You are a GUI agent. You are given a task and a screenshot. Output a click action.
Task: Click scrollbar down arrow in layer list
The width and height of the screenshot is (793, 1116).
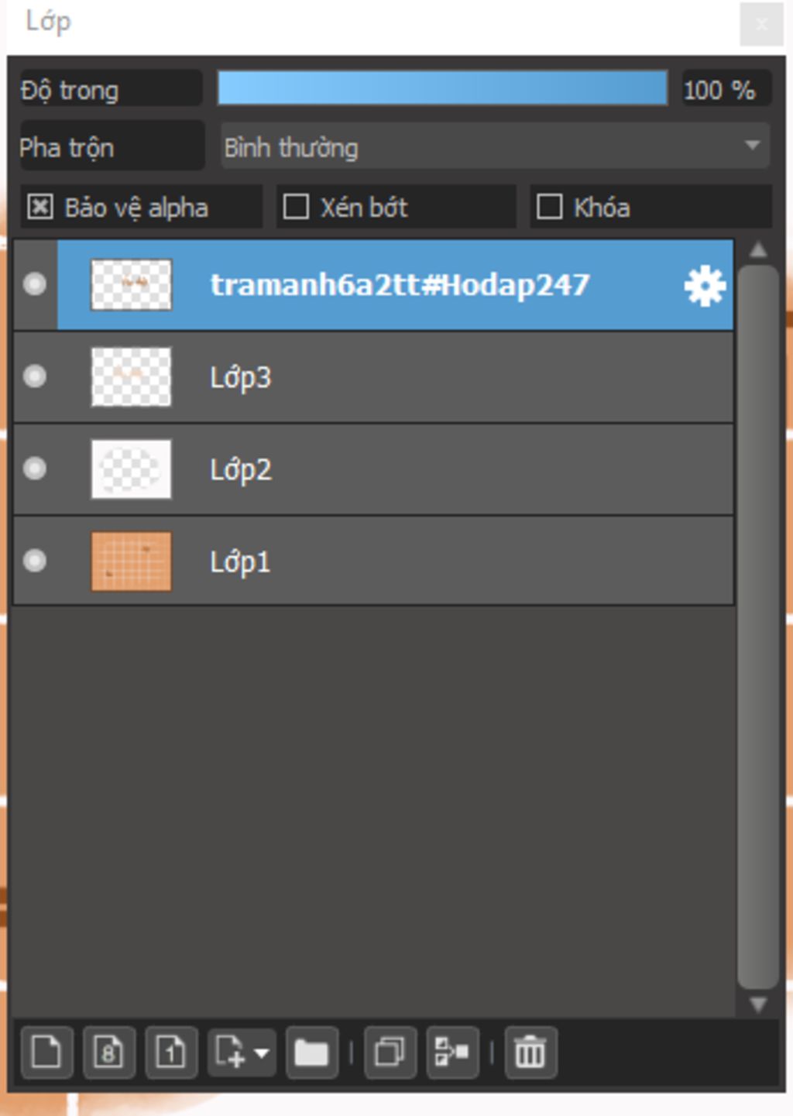pyautogui.click(x=758, y=1005)
